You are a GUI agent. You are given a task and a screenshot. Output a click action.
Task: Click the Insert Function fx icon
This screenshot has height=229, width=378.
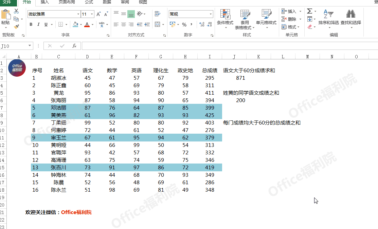click(74, 46)
